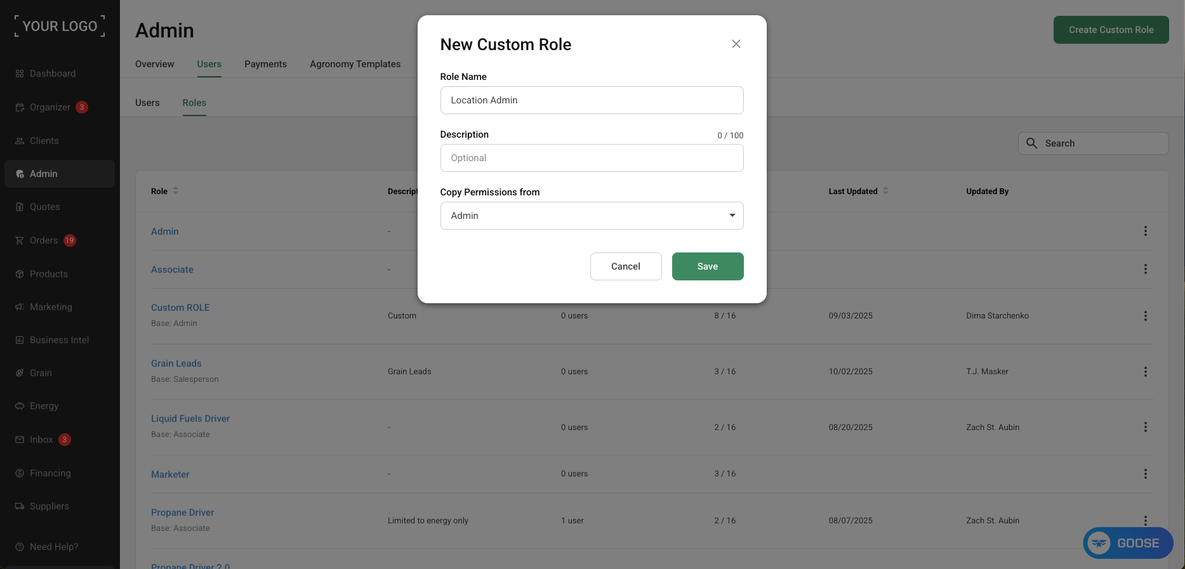
Task: Cancel the new custom role dialog
Action: pyautogui.click(x=626, y=266)
